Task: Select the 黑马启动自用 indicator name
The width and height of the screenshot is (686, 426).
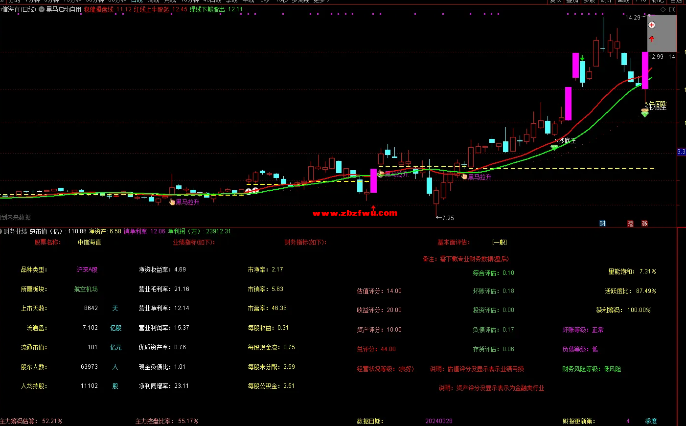Action: click(x=64, y=9)
